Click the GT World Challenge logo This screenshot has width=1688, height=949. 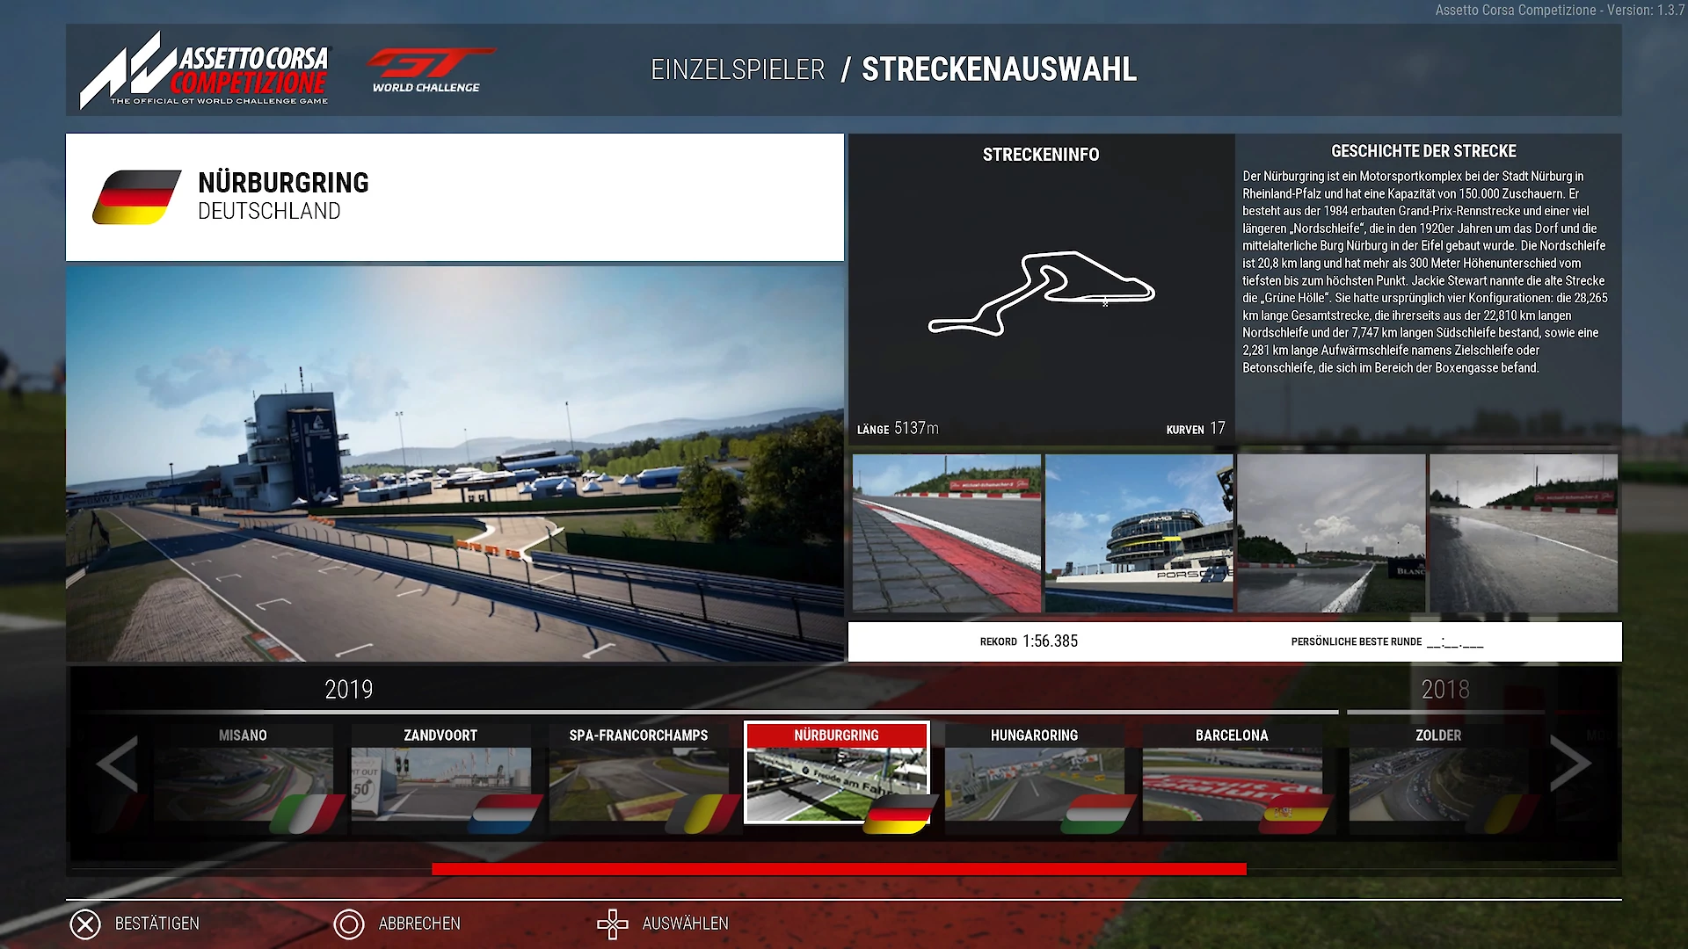[x=430, y=70]
